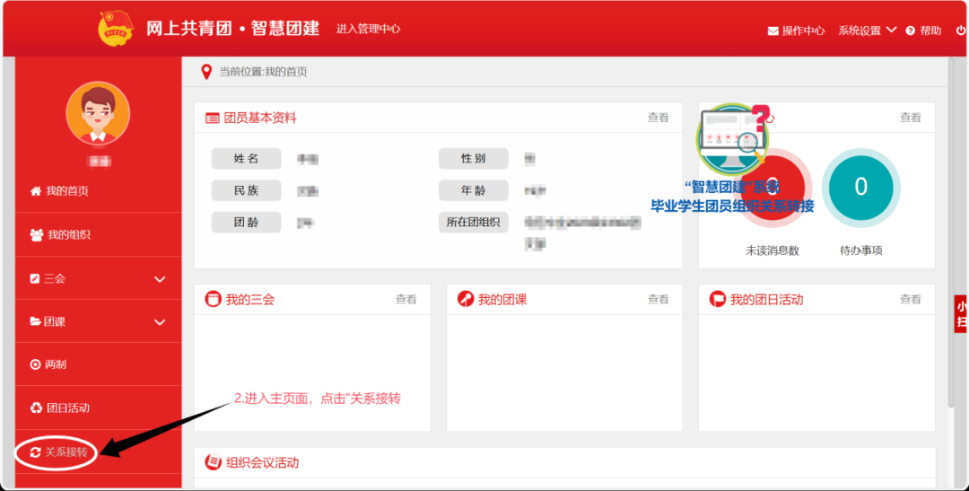Image resolution: width=969 pixels, height=491 pixels.
Task: Expand the 三会 sidebar chevron
Action: click(160, 279)
